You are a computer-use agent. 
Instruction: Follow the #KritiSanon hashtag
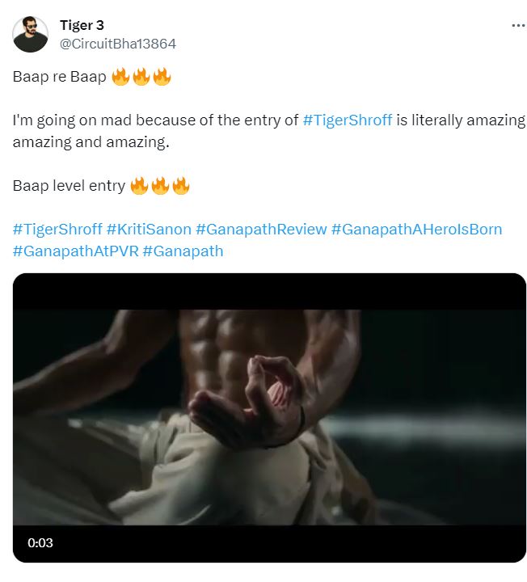click(149, 230)
